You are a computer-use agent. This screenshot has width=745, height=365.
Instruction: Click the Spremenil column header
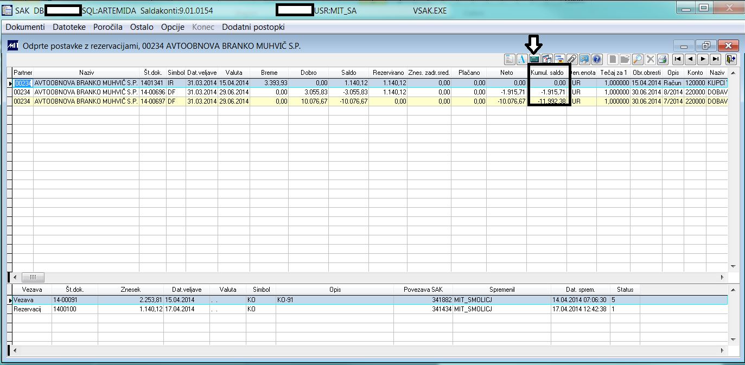coord(502,290)
